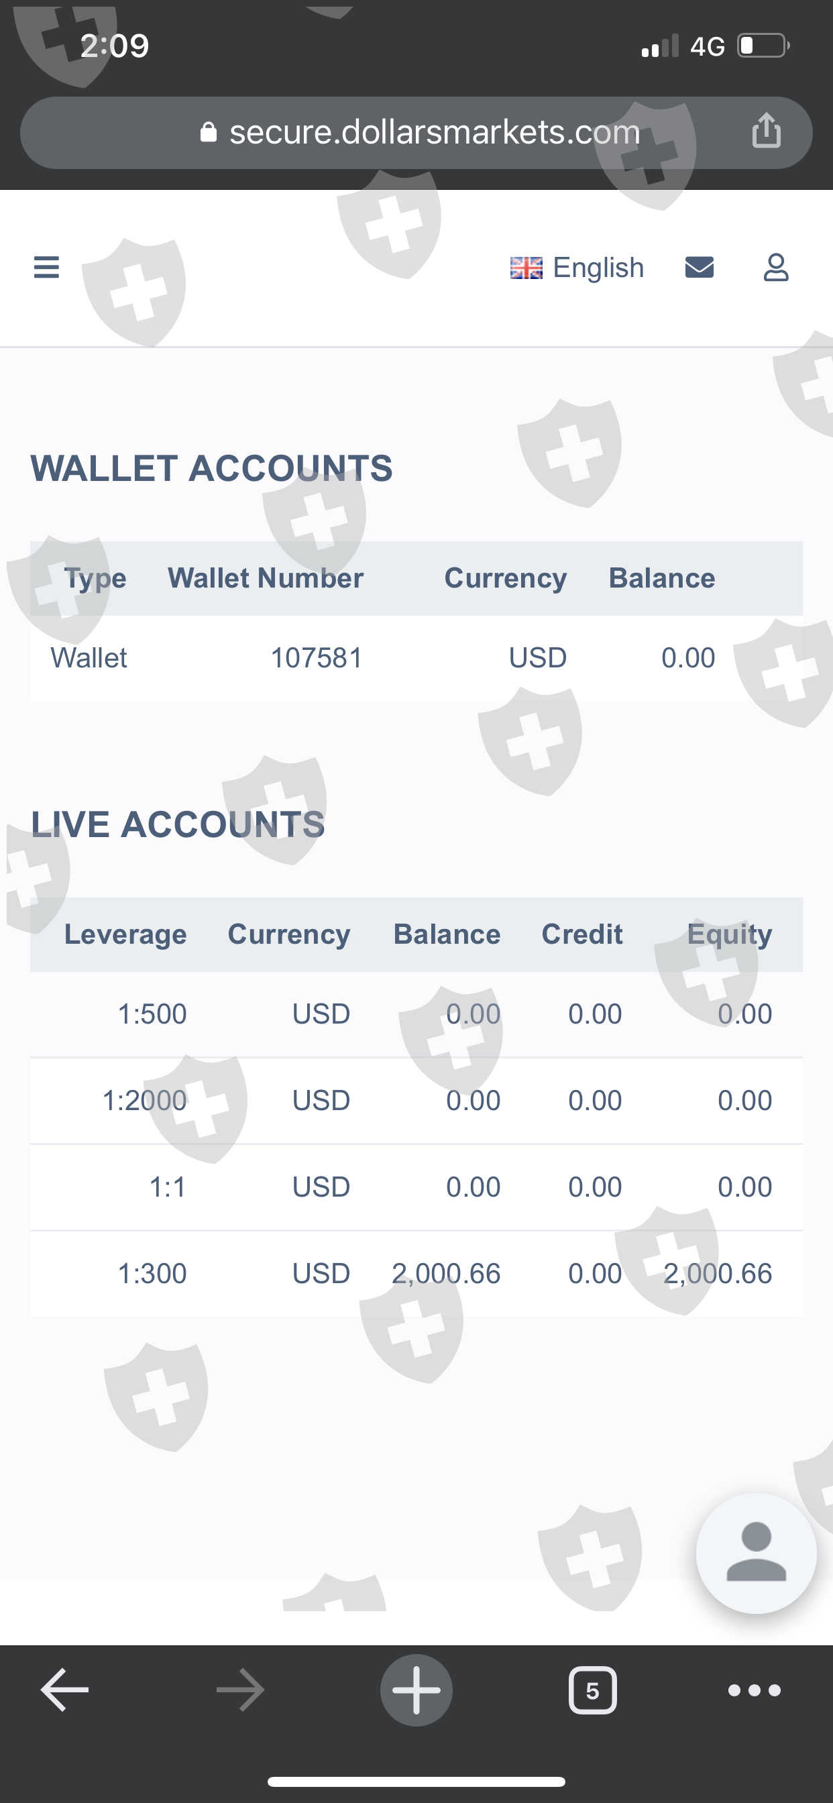Screen dimensions: 833x1803
Task: Select wallet number 107581 row
Action: pyautogui.click(x=317, y=658)
